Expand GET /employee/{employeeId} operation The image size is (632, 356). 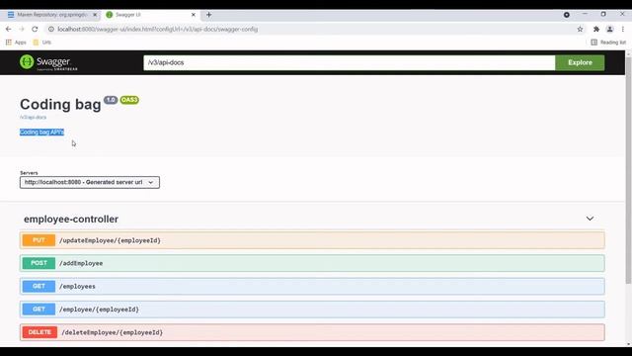(x=312, y=310)
